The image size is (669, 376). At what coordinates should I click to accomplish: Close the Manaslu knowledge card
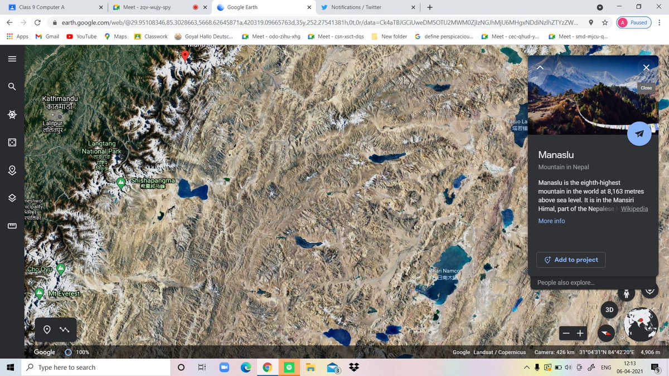[646, 67]
